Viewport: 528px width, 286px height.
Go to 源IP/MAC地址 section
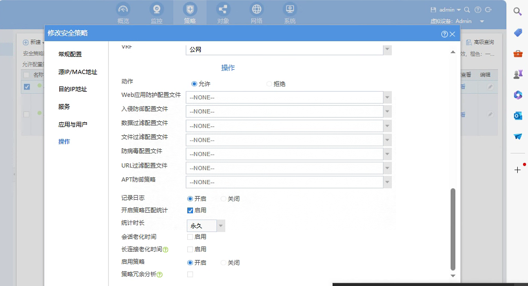[x=78, y=72]
